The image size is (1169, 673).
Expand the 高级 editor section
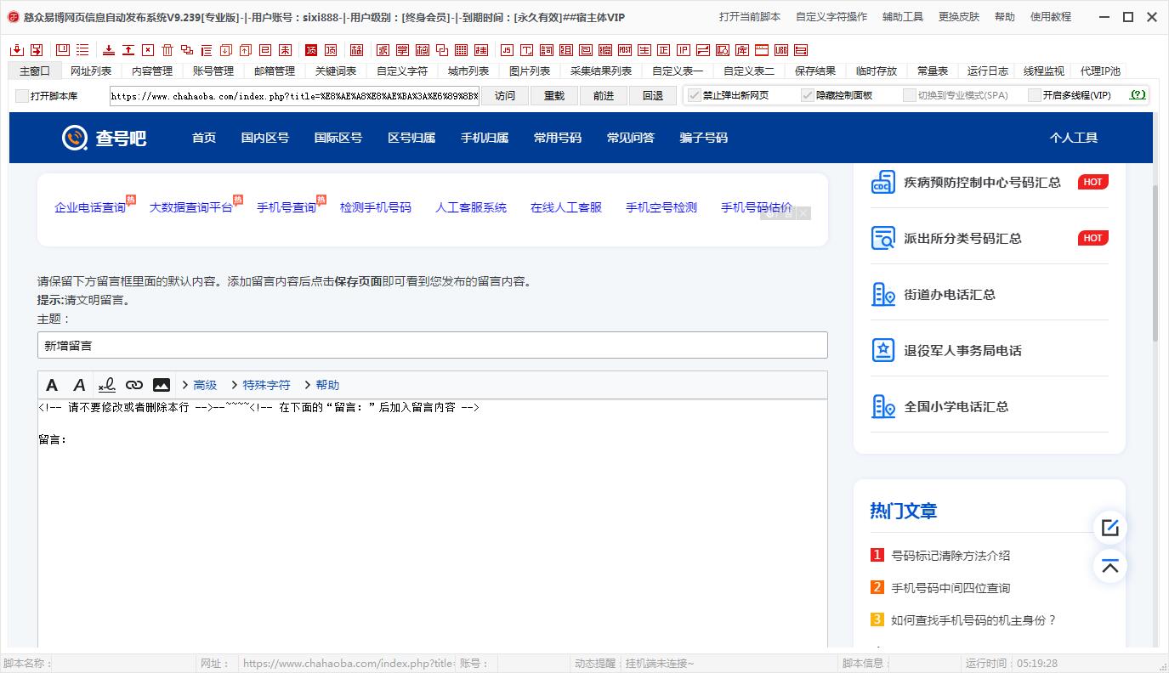tap(199, 385)
